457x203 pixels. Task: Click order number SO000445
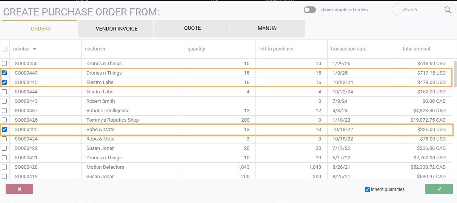[x=26, y=82]
